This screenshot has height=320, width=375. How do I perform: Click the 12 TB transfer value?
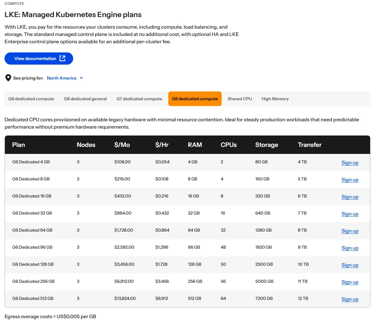pos(303,298)
